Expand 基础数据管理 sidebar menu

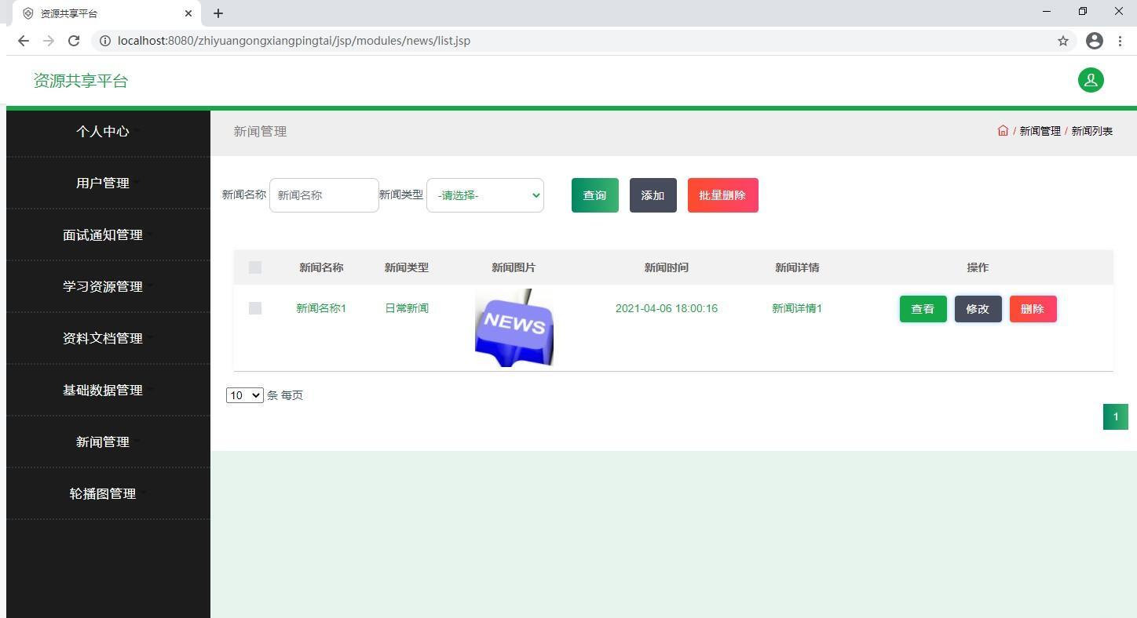(x=108, y=390)
